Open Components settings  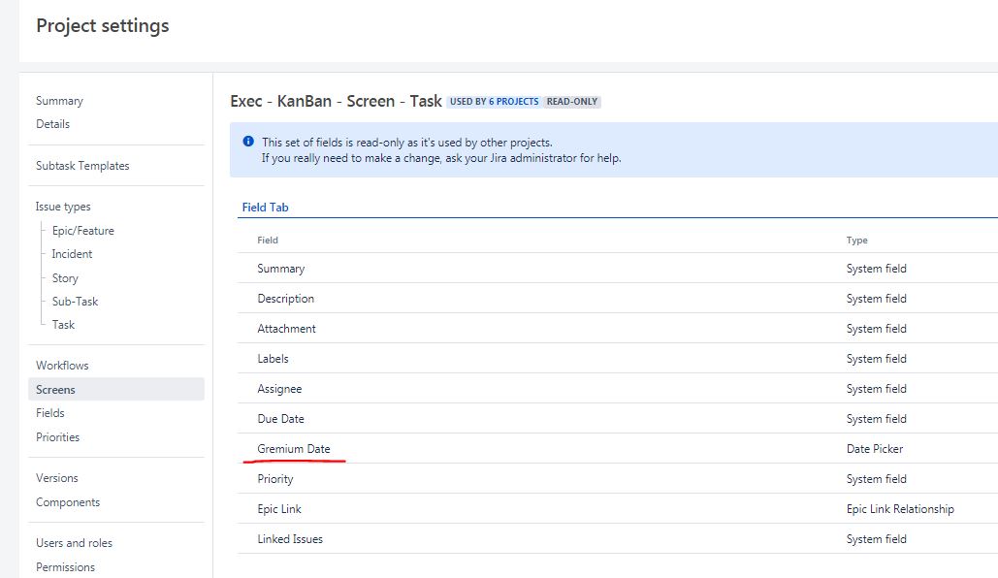(68, 502)
